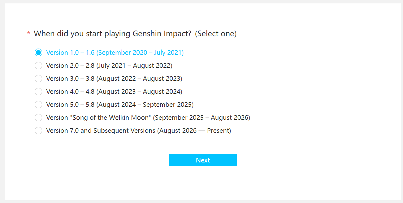Click the empty white area beside Next
Screen dimensions: 403x203
click(x=294, y=160)
